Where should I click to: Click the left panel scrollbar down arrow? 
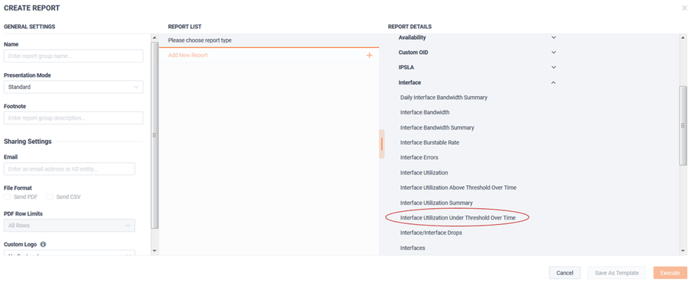click(154, 251)
